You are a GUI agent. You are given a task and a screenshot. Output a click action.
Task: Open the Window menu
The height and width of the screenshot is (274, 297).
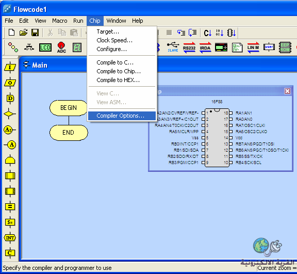point(116,21)
